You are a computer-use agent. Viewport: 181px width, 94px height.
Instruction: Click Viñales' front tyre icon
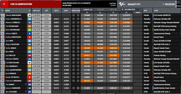point(73,22)
